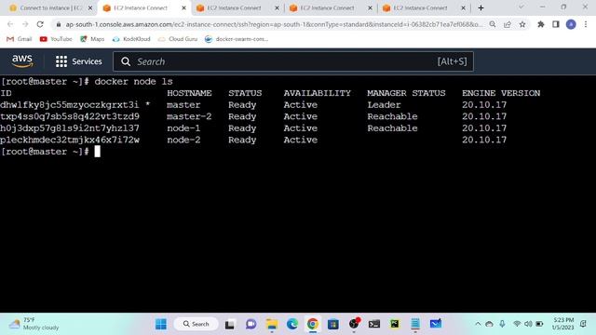
Task: Close the Connect to instance tab
Action: click(90, 8)
